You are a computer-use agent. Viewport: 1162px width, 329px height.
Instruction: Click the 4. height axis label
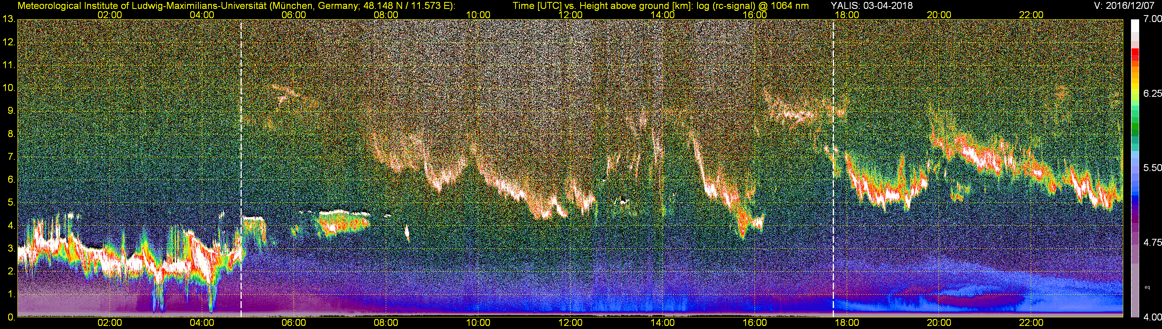(11, 226)
